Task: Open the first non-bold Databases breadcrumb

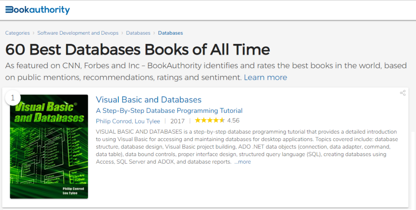Action: [138, 33]
